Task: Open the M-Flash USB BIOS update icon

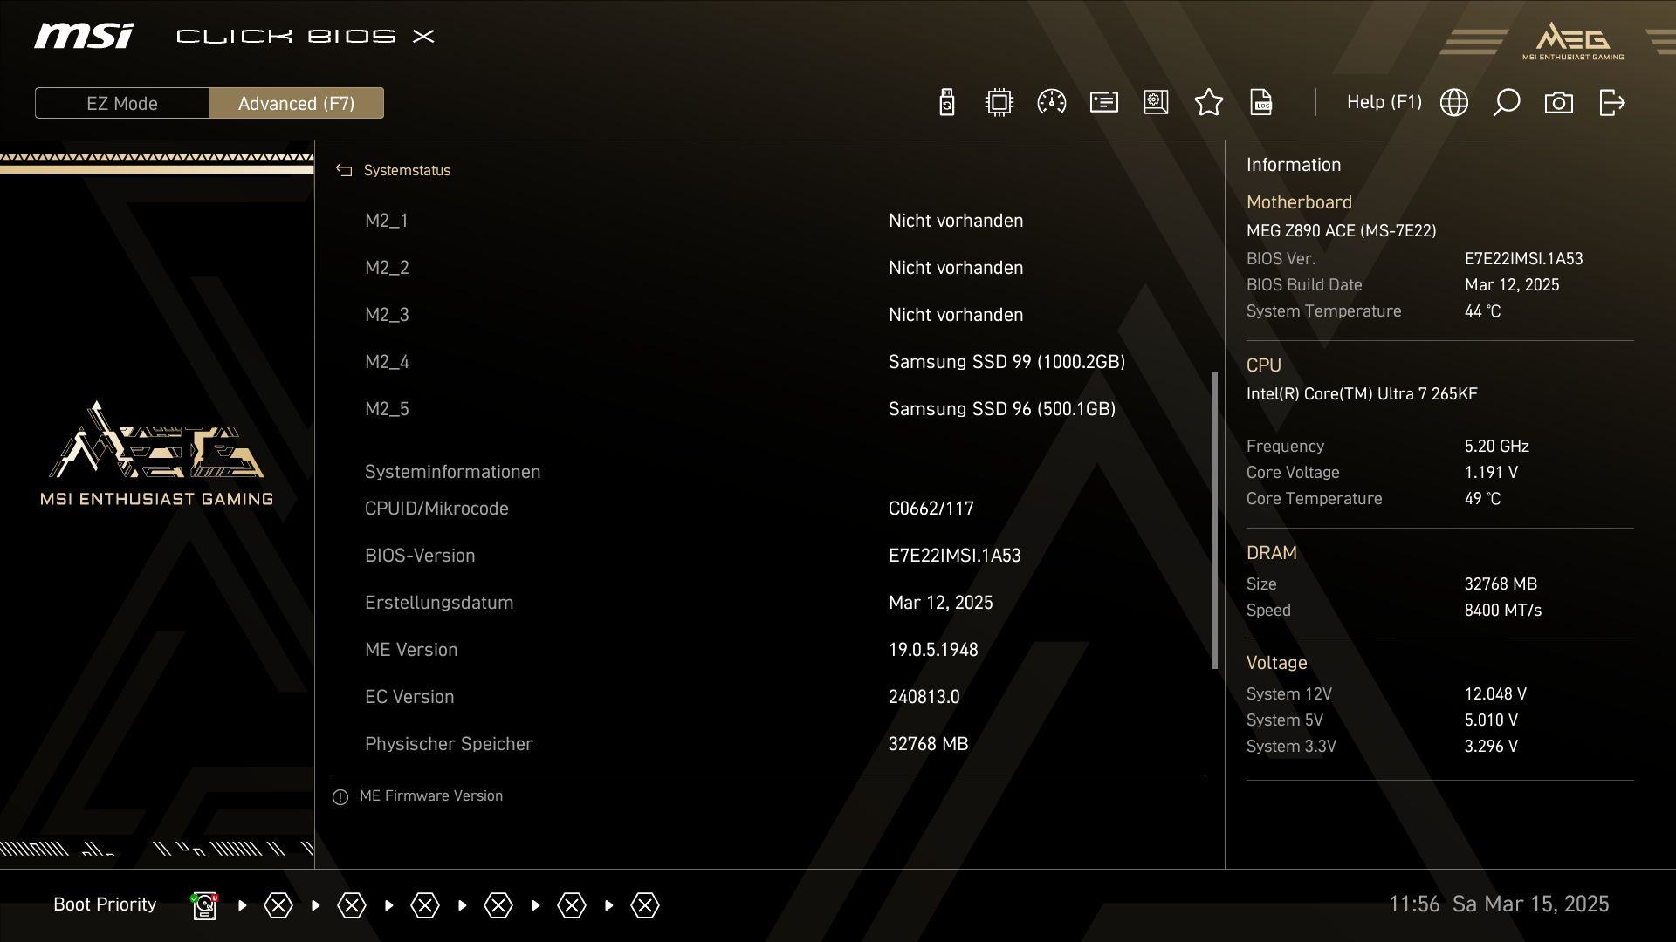Action: point(947,103)
